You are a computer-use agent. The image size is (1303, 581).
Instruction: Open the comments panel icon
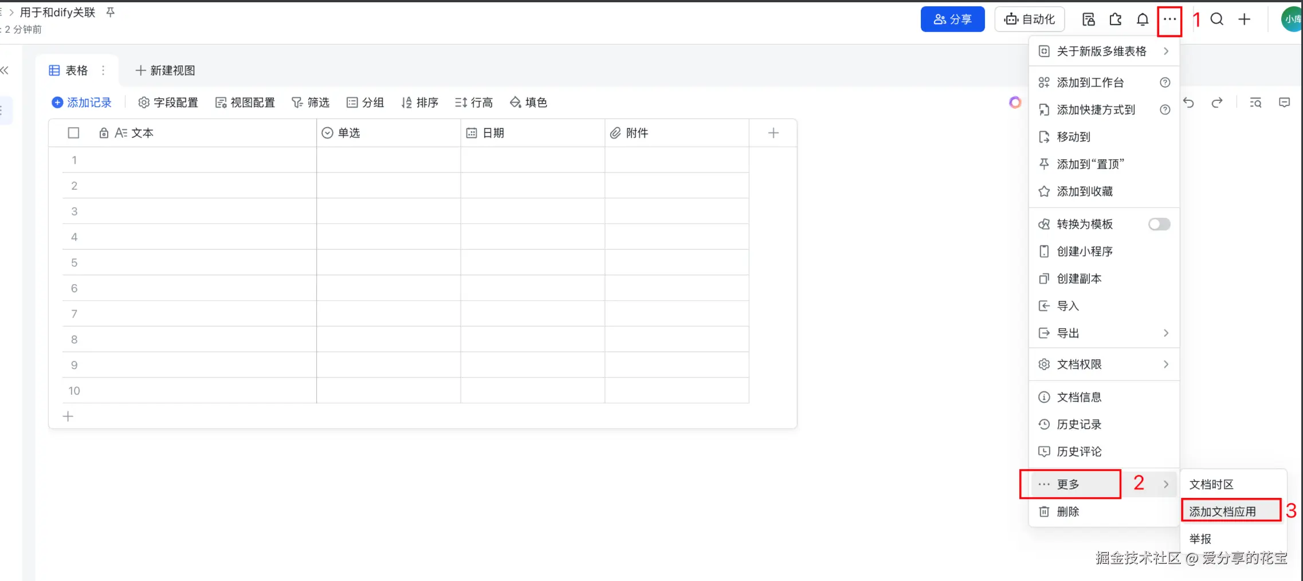click(1284, 103)
